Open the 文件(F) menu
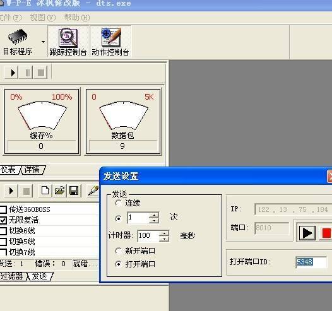The height and width of the screenshot is (311, 332). pos(10,18)
